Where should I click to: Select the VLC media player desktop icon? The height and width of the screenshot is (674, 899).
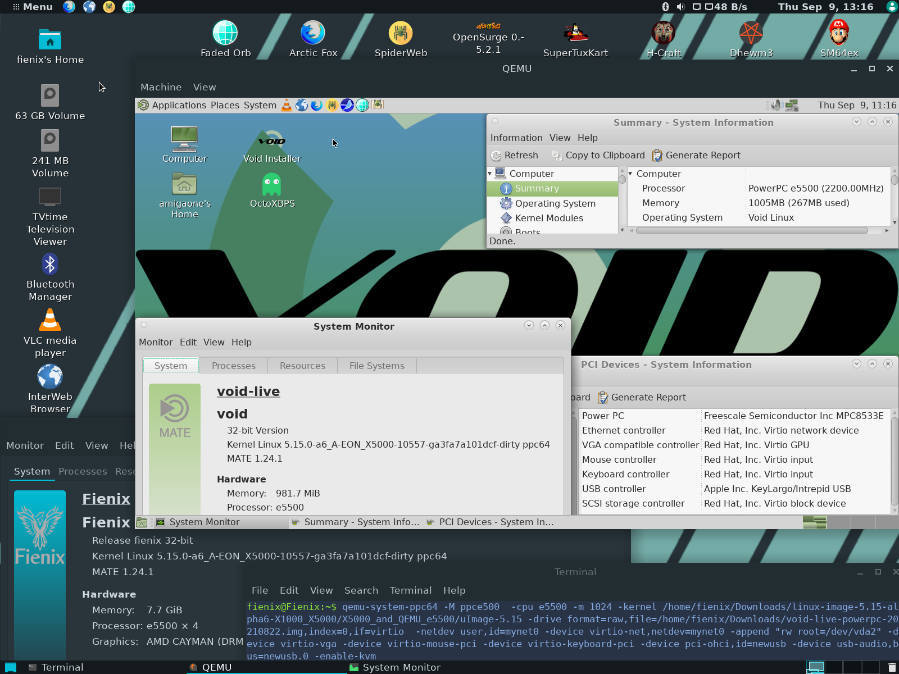(x=50, y=334)
